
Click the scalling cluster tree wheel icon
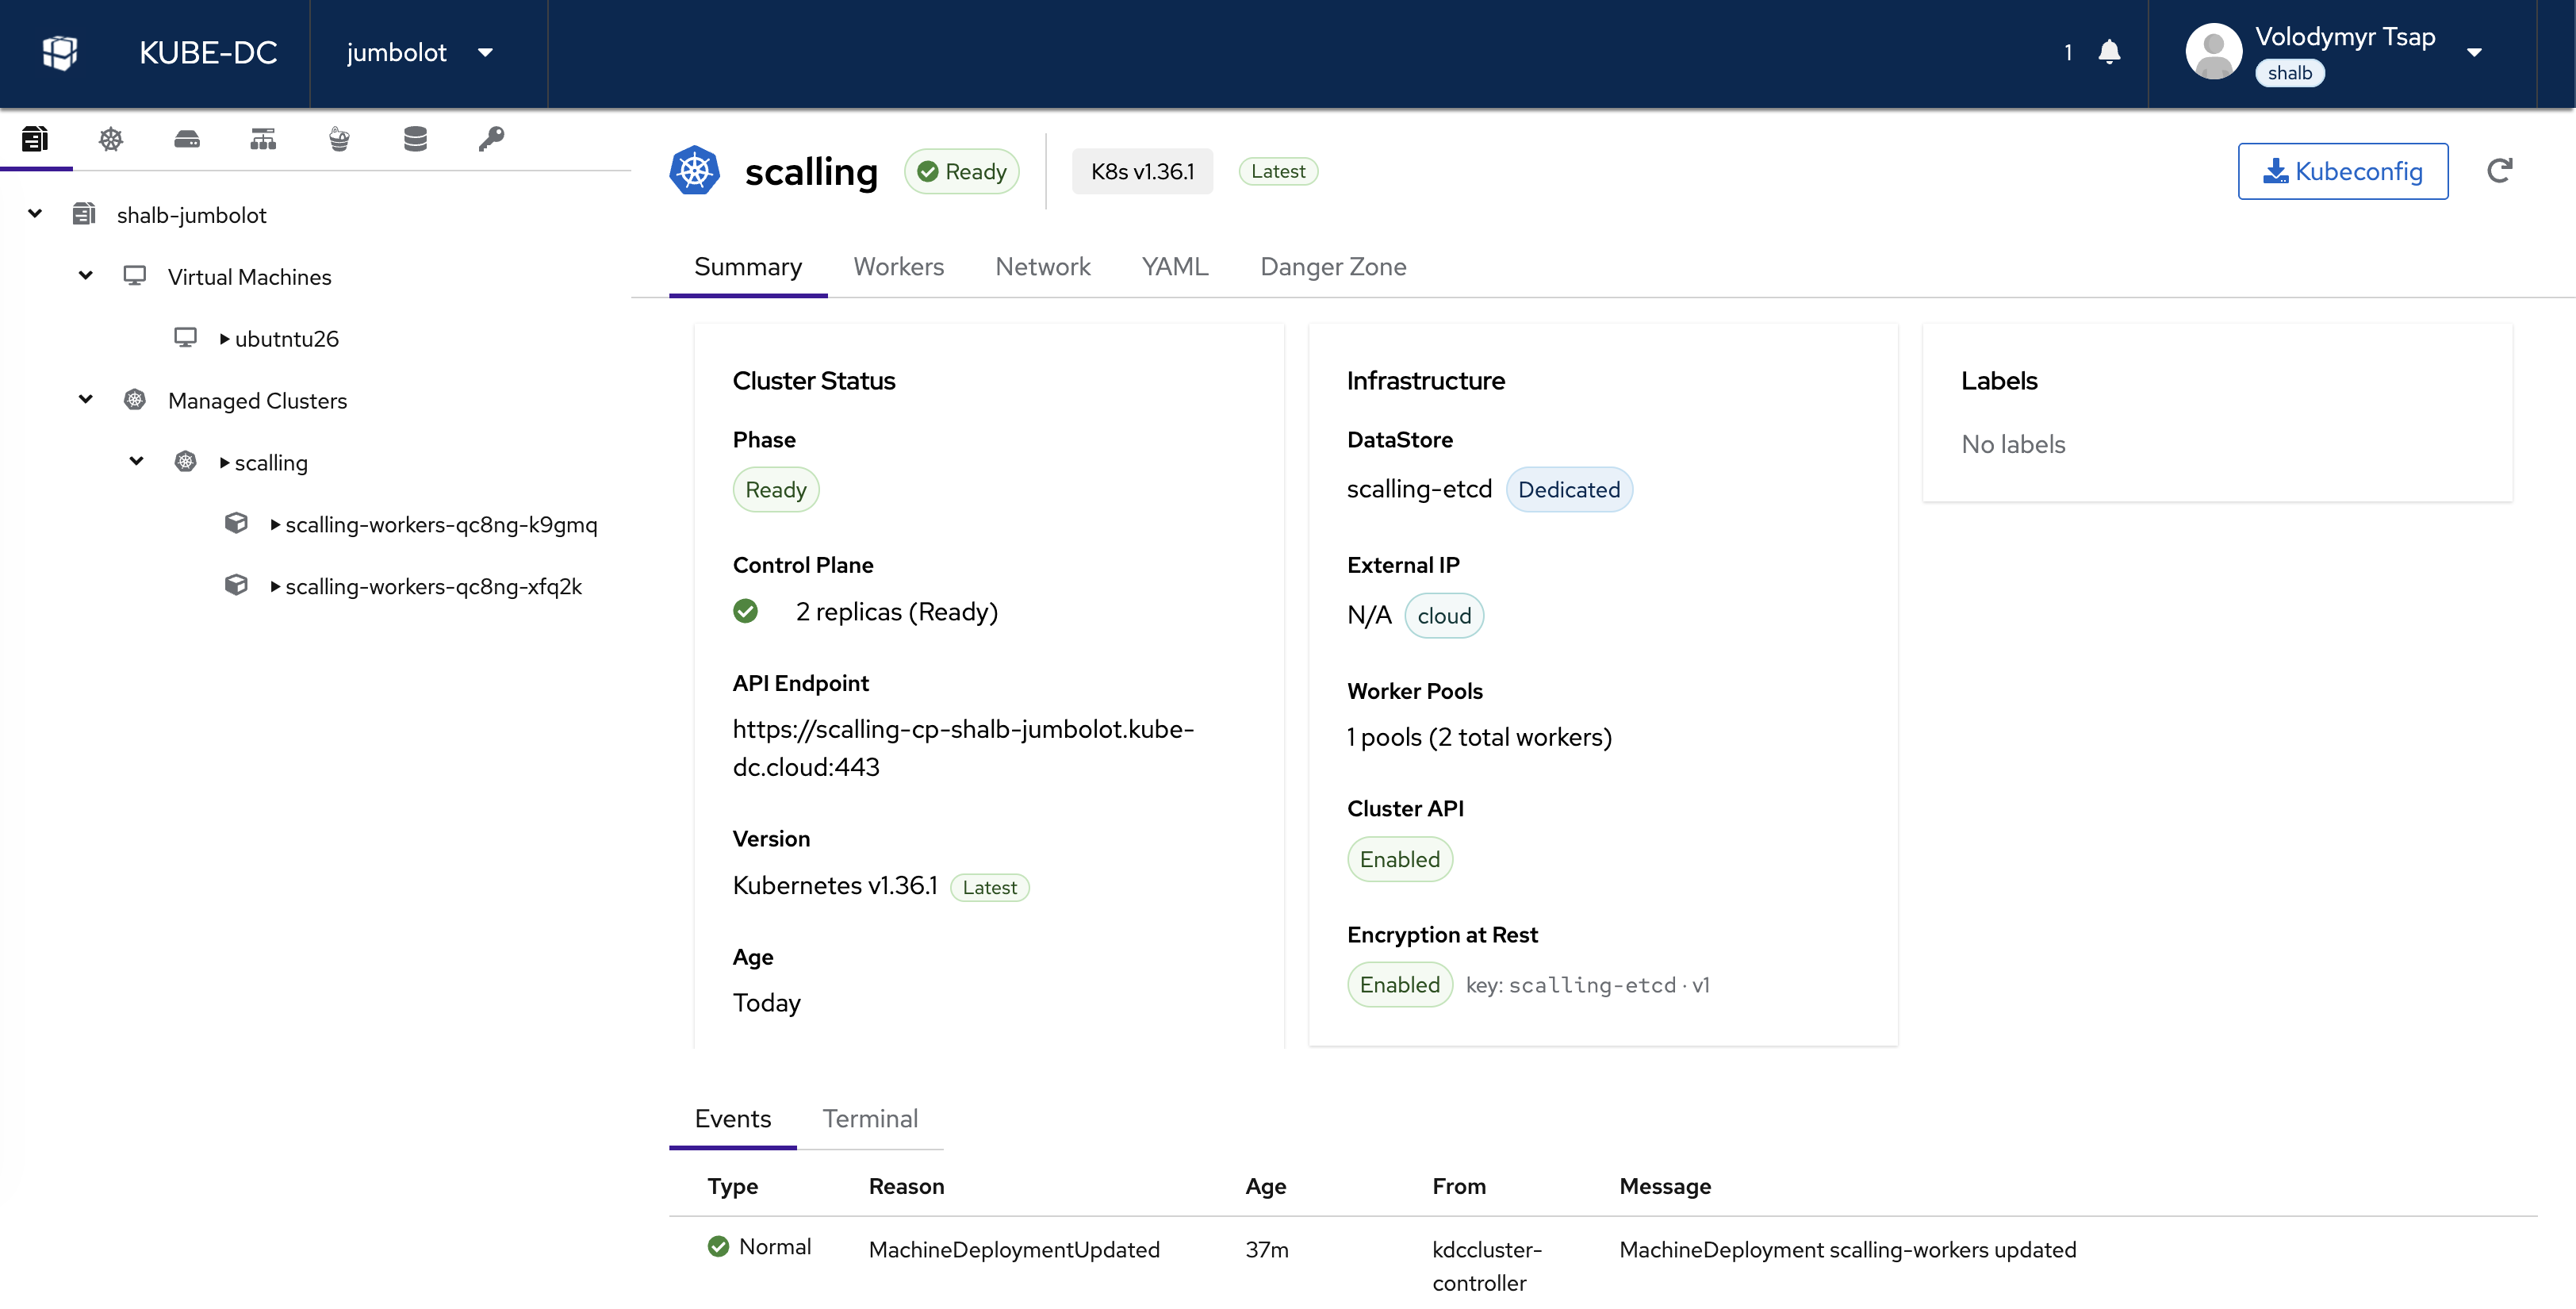(x=186, y=462)
